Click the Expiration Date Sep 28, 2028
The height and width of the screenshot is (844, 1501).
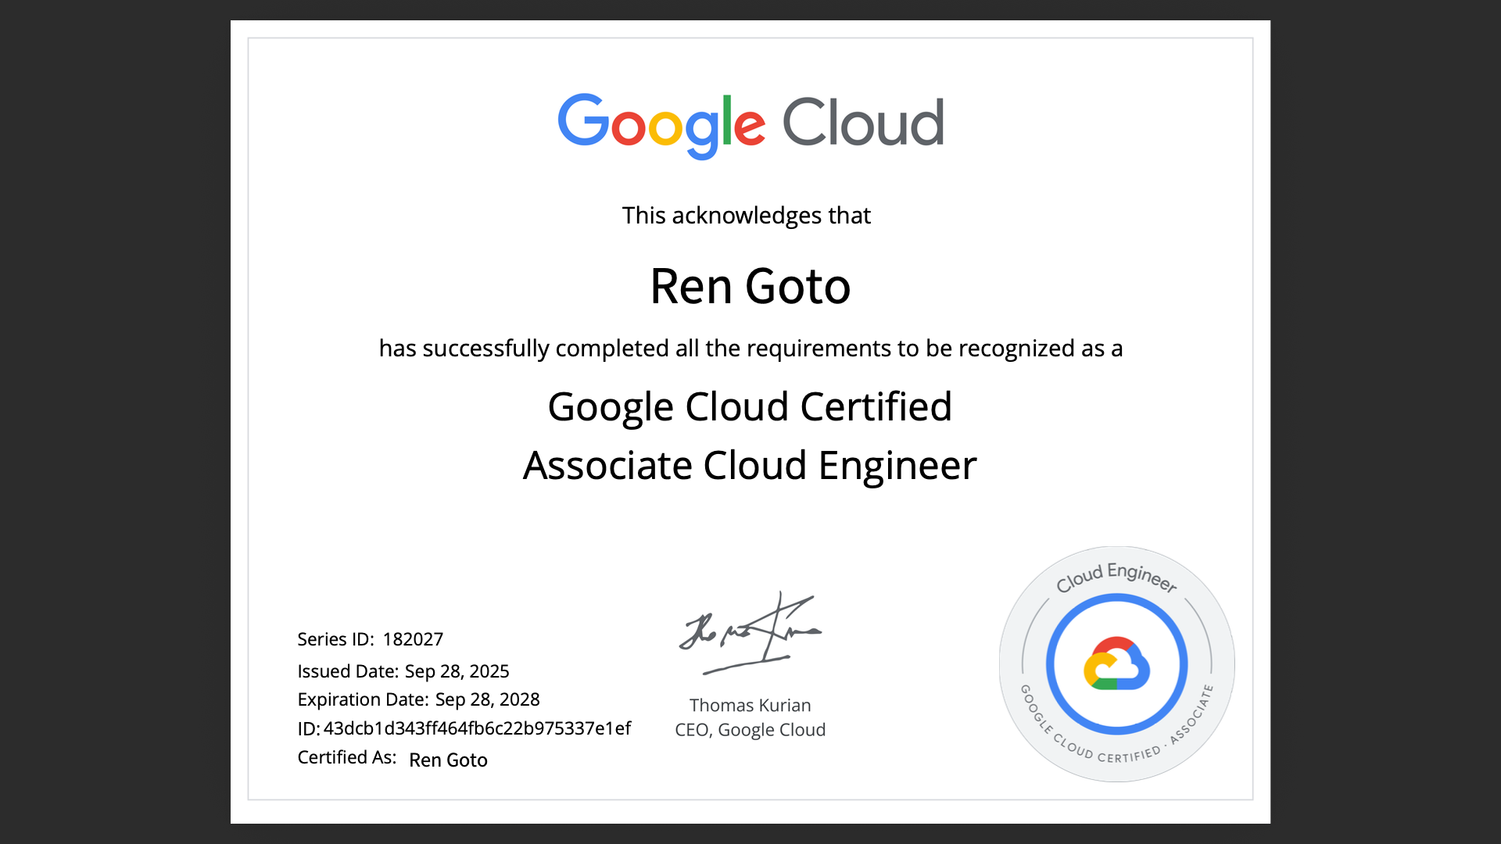pos(487,699)
